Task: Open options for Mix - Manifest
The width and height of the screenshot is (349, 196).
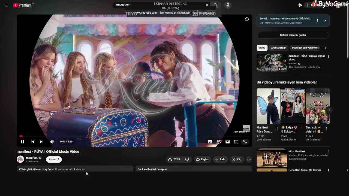Action: [x=328, y=152]
